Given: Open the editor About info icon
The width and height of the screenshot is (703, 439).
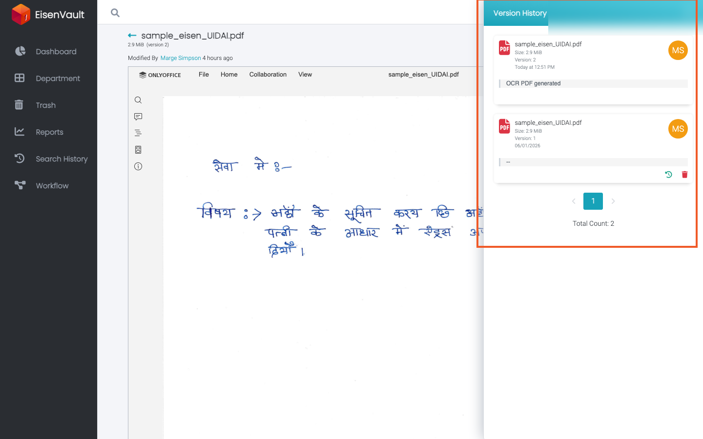Looking at the screenshot, I should point(138,166).
